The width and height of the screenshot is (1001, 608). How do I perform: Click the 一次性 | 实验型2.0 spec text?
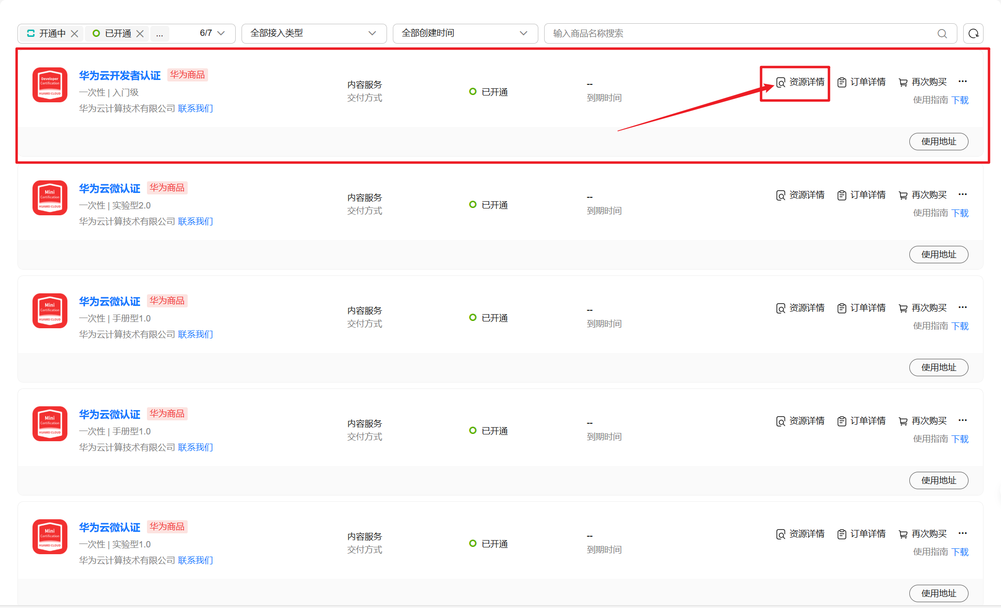(115, 205)
